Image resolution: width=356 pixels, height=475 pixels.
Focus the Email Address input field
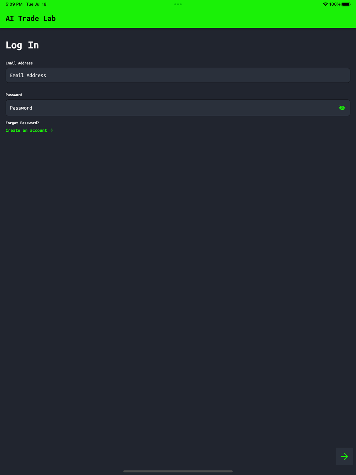point(178,75)
